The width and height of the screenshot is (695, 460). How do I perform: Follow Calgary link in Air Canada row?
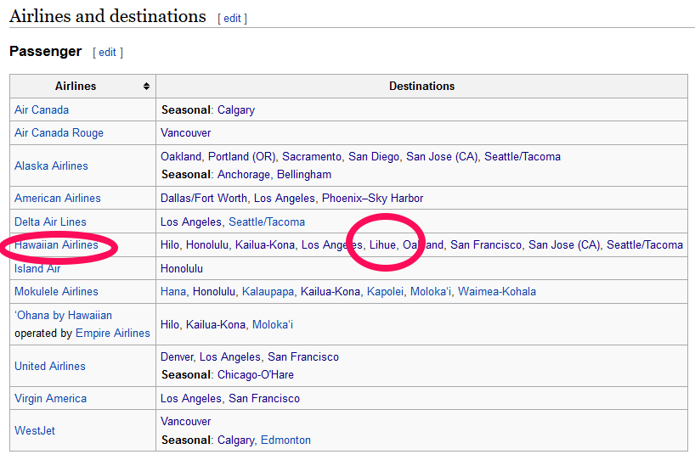click(x=236, y=109)
